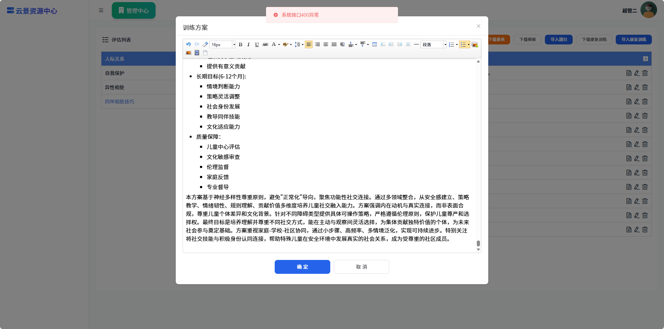664x329 pixels.
Task: Click the 确定 confirm button
Action: pos(302,267)
